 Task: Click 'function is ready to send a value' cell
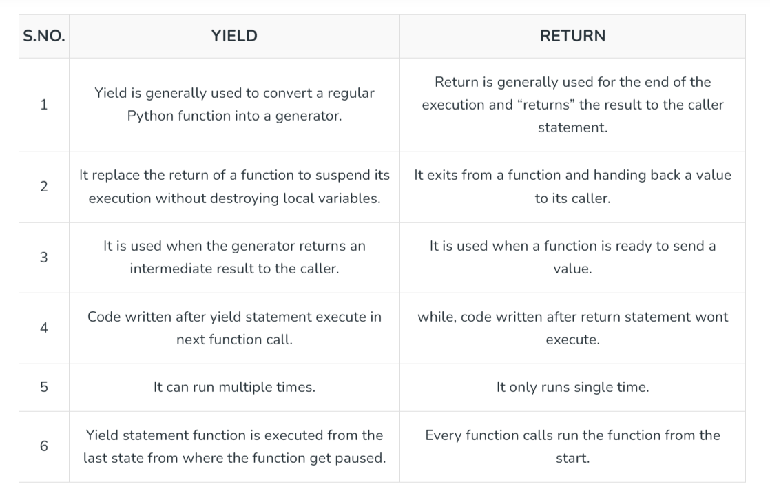point(572,258)
